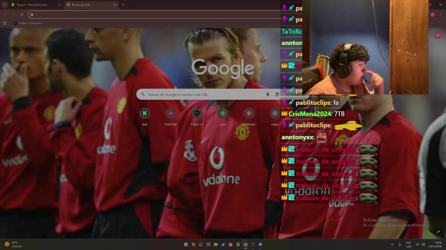
Task: Open File Explorer from the taskbar
Action: [x=216, y=244]
